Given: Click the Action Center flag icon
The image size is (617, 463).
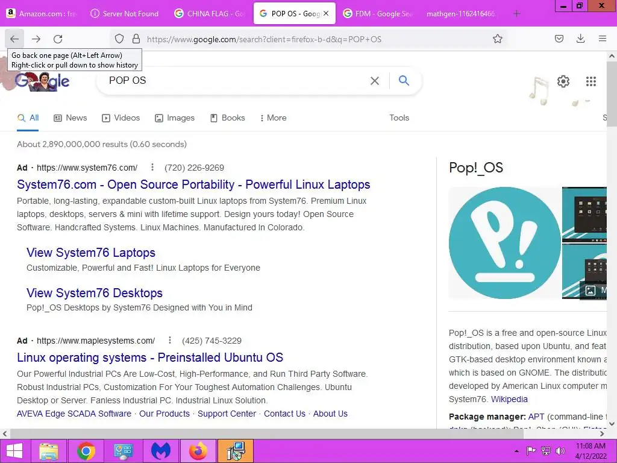Looking at the screenshot, I should click(531, 451).
